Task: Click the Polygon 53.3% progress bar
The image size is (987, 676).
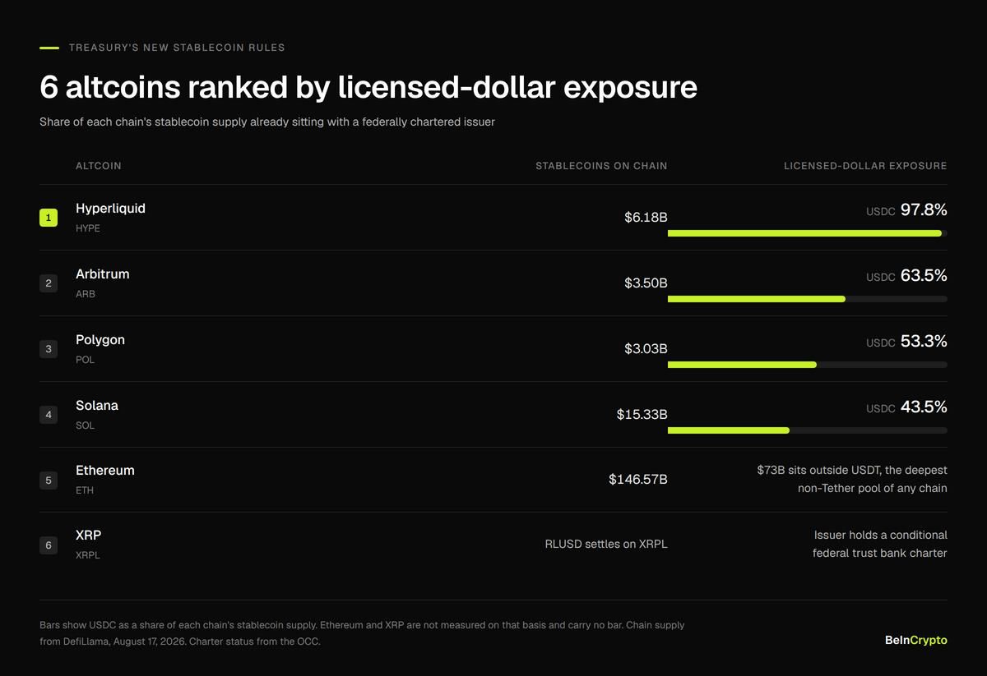Action: (808, 365)
